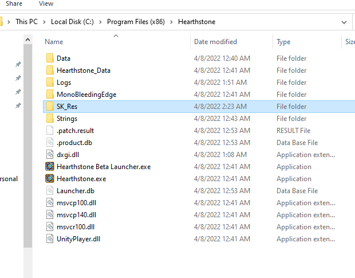Sort files by Date modified column
The width and height of the screenshot is (355, 278).
tap(216, 42)
